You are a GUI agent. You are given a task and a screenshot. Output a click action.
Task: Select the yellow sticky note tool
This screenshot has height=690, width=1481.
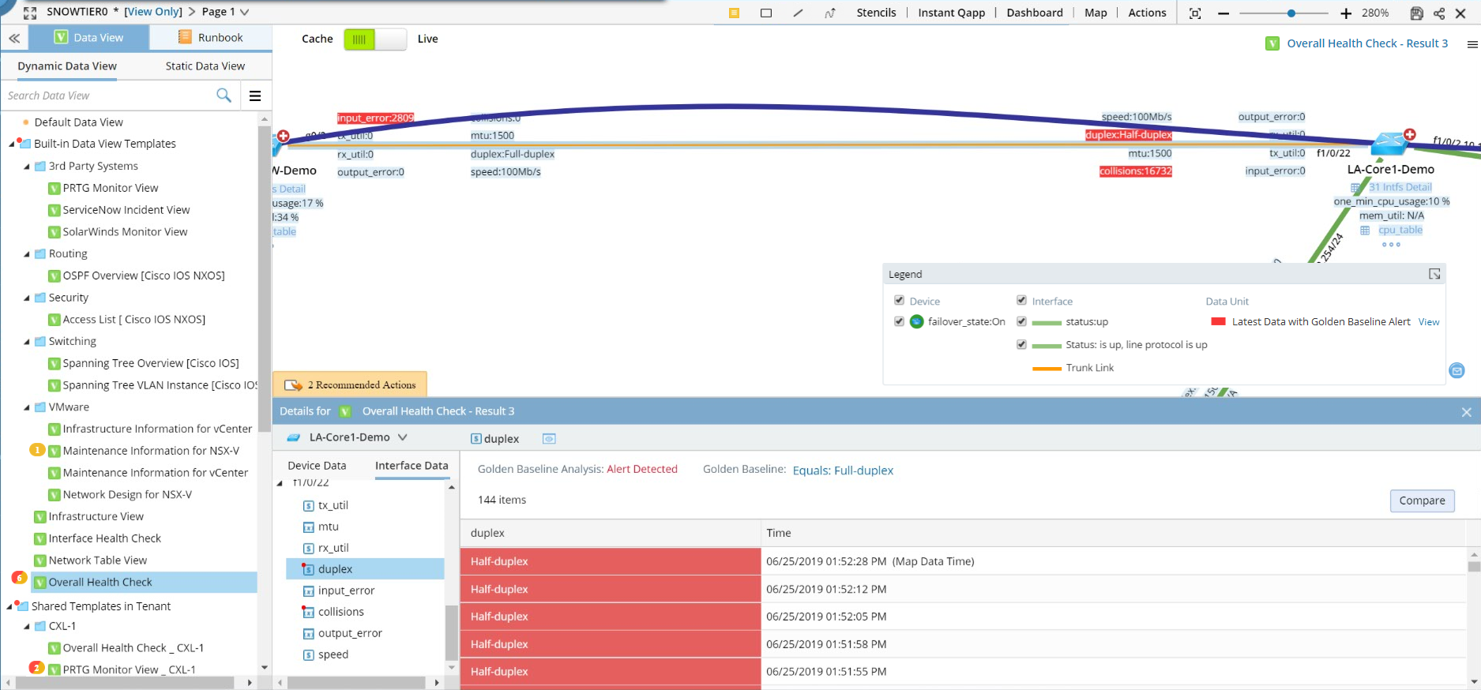tap(734, 13)
